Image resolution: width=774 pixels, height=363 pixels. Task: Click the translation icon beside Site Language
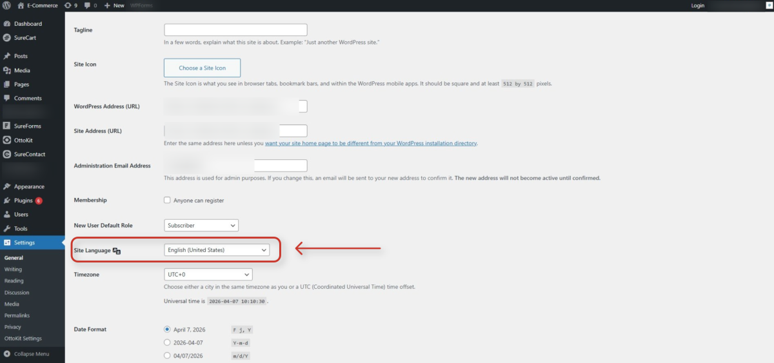pyautogui.click(x=117, y=250)
